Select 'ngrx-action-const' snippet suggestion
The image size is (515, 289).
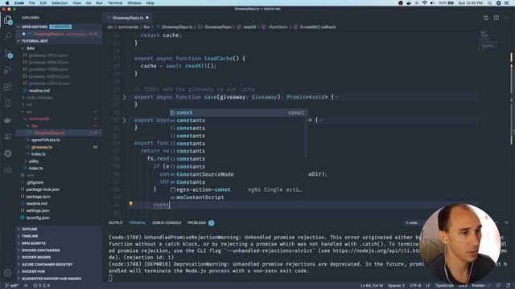pos(238,189)
